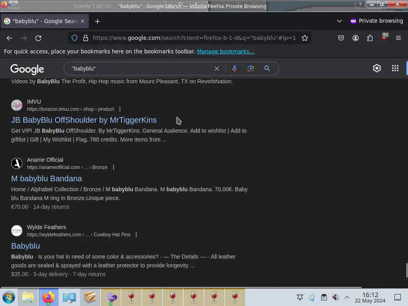Open the Start menu button

pyautogui.click(x=9, y=297)
